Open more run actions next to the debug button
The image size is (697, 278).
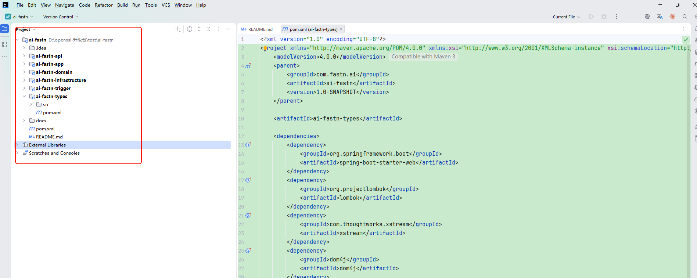(x=617, y=17)
